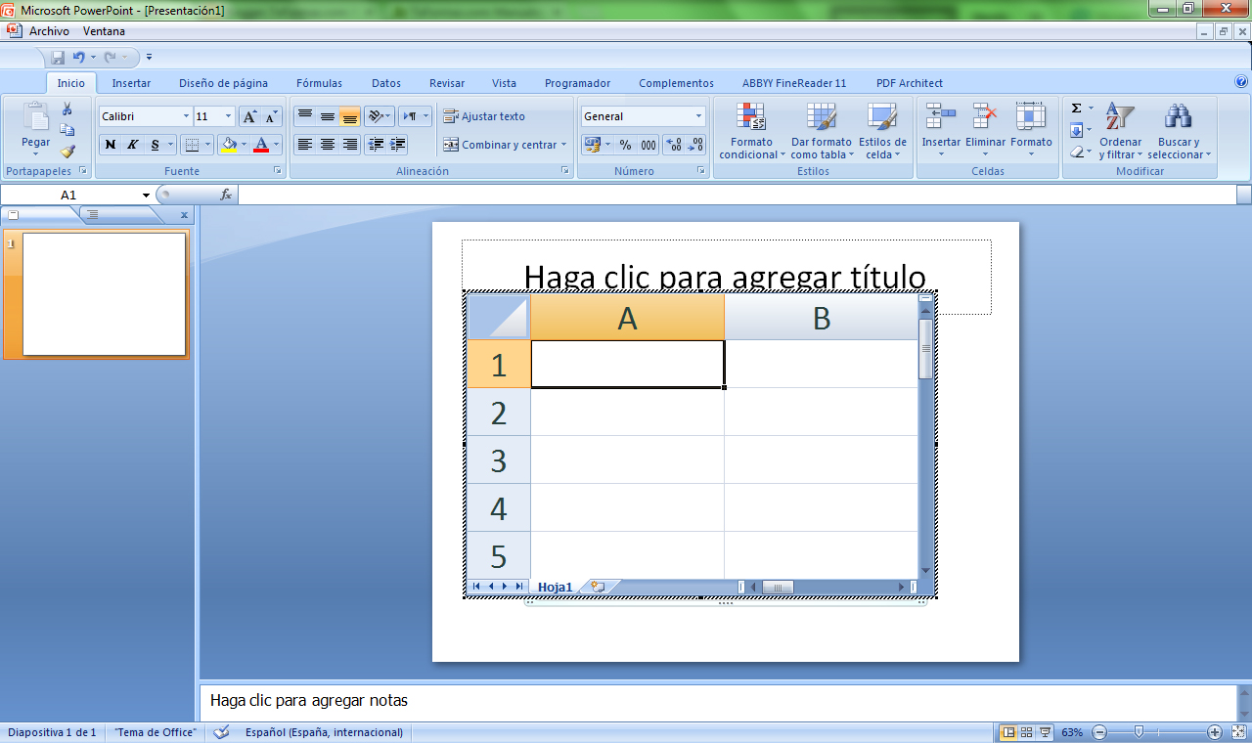This screenshot has height=743, width=1252.
Task: Click the Cut scissors icon
Action: (x=67, y=109)
